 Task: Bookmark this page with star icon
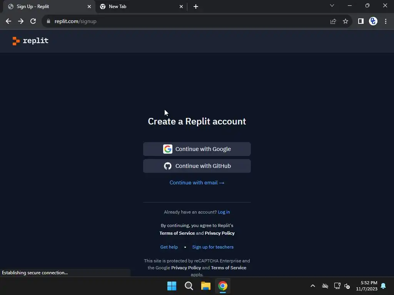tap(346, 22)
